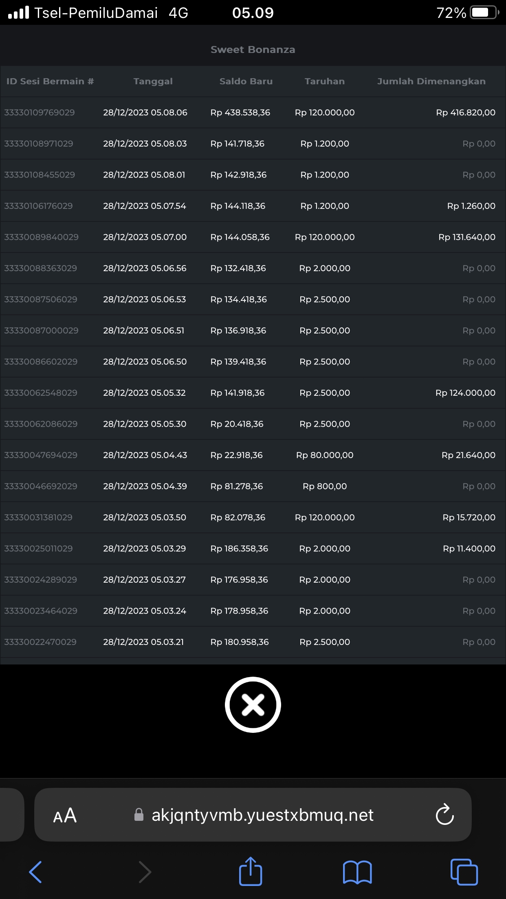Viewport: 506px width, 899px height.
Task: Tap the URL akjqntyvmb.yuestxbmuq.net address field
Action: (x=262, y=815)
